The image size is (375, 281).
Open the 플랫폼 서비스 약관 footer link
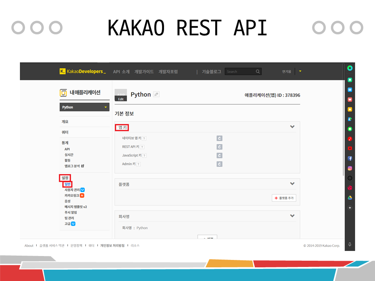point(52,245)
